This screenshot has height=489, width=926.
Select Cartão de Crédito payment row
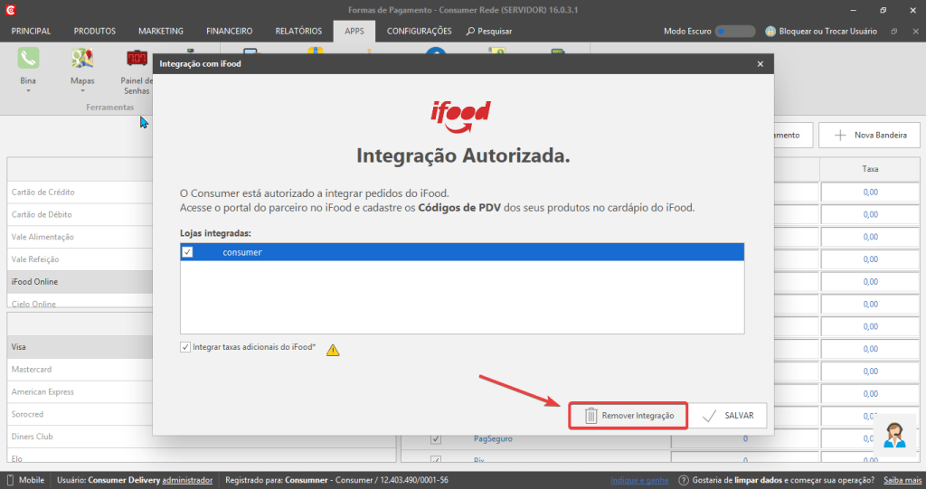pos(80,192)
